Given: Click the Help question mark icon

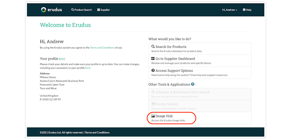Looking at the screenshot, I should click(x=244, y=10).
